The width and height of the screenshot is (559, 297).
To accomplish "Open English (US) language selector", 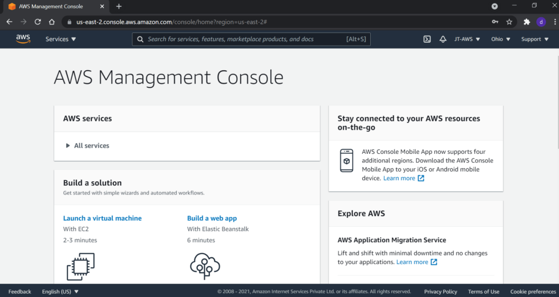I will point(60,291).
